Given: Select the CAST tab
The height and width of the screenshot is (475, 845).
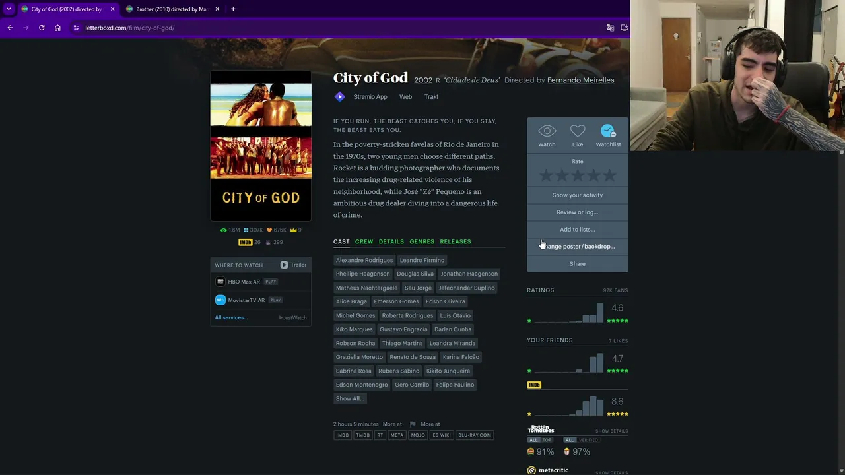Looking at the screenshot, I should [341, 241].
